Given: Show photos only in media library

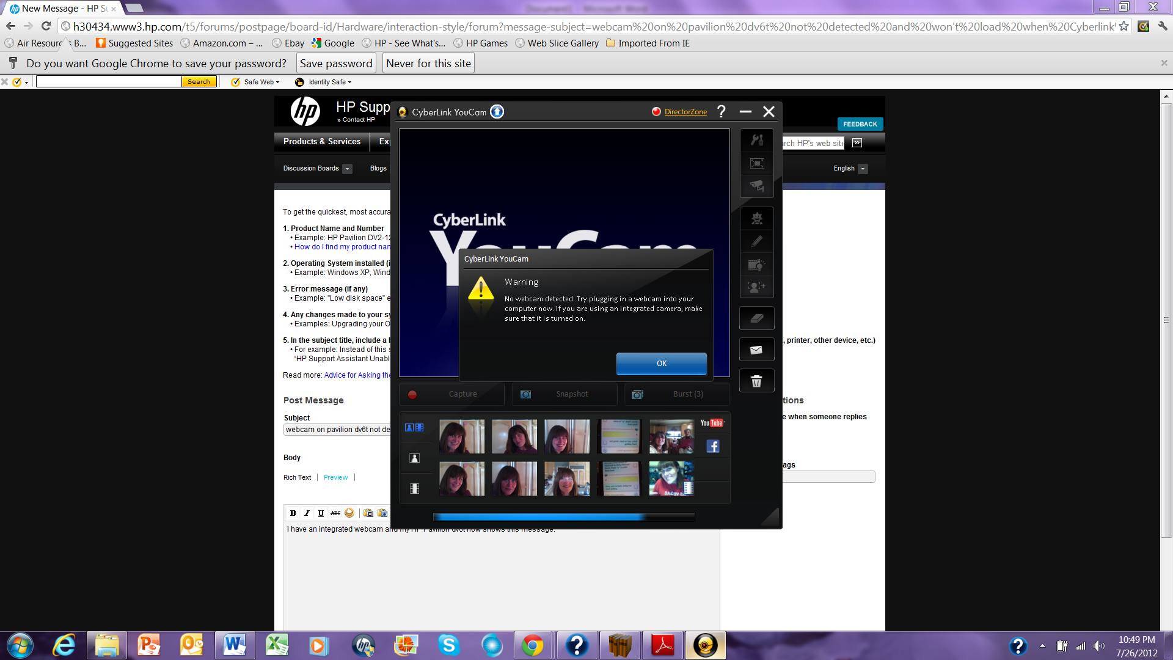Looking at the screenshot, I should pyautogui.click(x=414, y=458).
